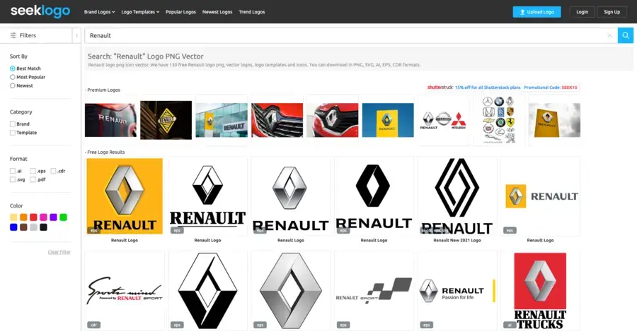Open the Logo Templates dropdown menu

(140, 12)
